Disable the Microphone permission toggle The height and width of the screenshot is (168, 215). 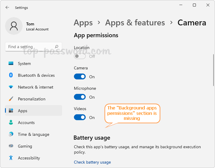80,97
